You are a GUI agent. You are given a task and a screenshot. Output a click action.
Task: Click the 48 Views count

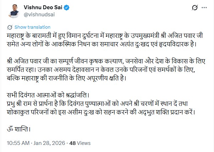tap(78, 143)
